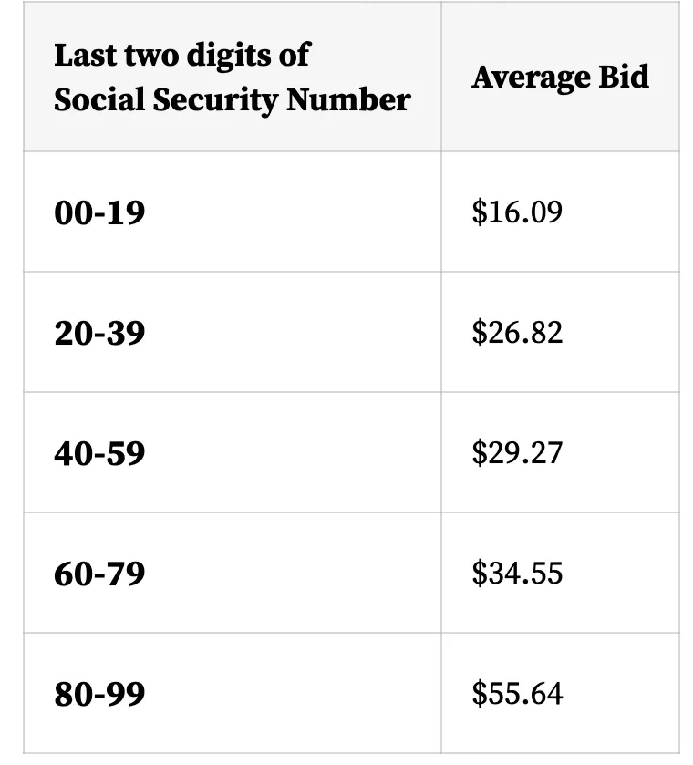Select the 00-19 range cell
The height and width of the screenshot is (765, 693).
click(x=99, y=212)
